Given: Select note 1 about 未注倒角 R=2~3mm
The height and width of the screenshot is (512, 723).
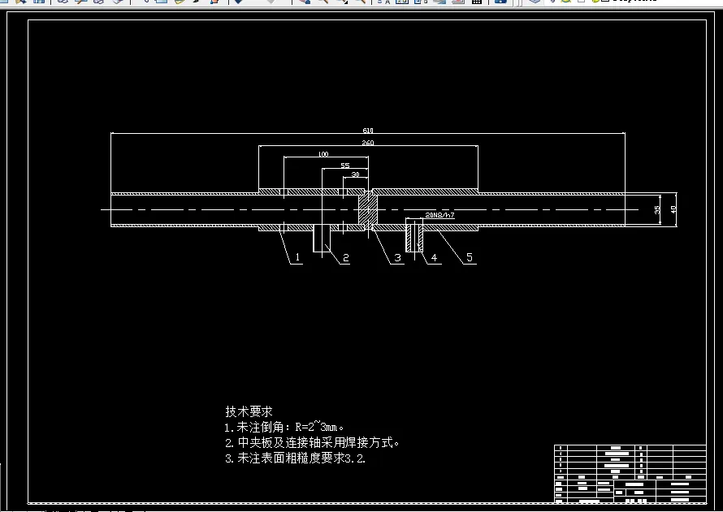Looking at the screenshot, I should pos(284,427).
